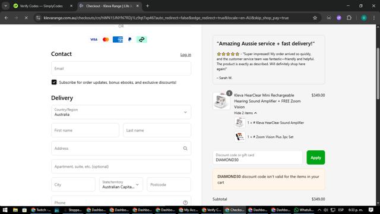Click the Apartment, suite, etc. field

[121, 166]
